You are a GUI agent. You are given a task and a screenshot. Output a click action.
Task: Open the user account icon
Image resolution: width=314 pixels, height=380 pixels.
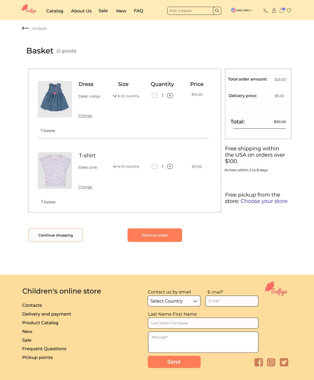(x=274, y=10)
